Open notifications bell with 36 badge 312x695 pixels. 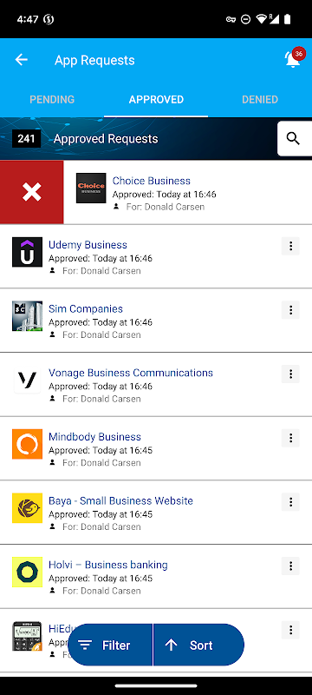pyautogui.click(x=294, y=58)
